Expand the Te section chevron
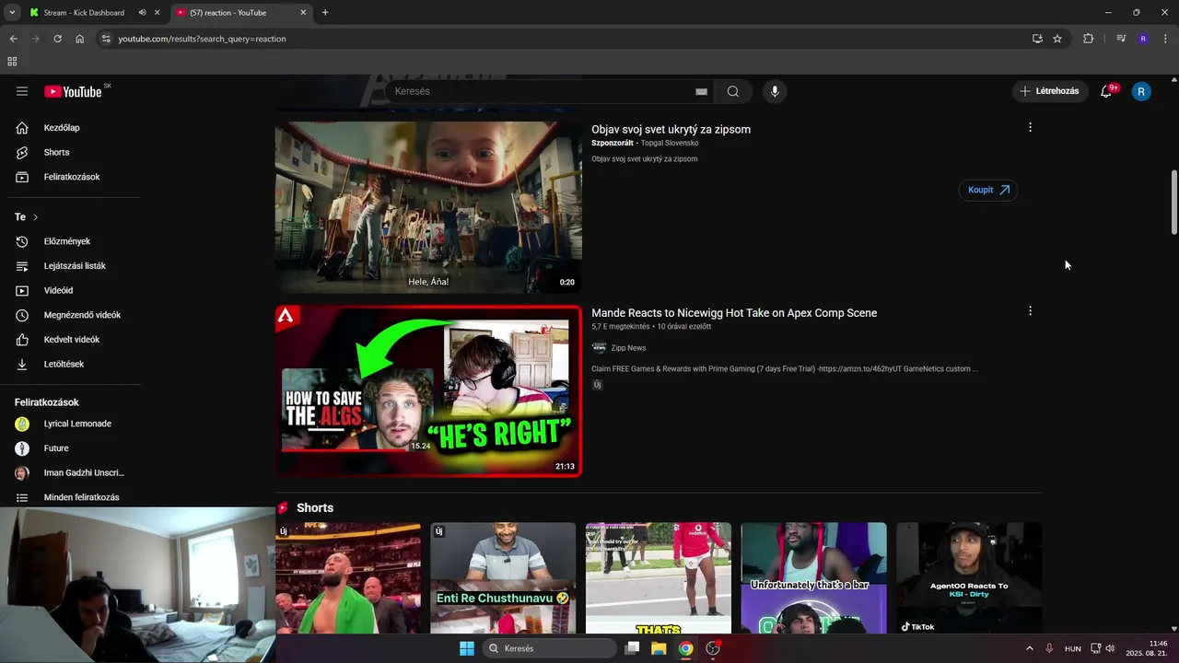This screenshot has width=1179, height=663. [35, 217]
